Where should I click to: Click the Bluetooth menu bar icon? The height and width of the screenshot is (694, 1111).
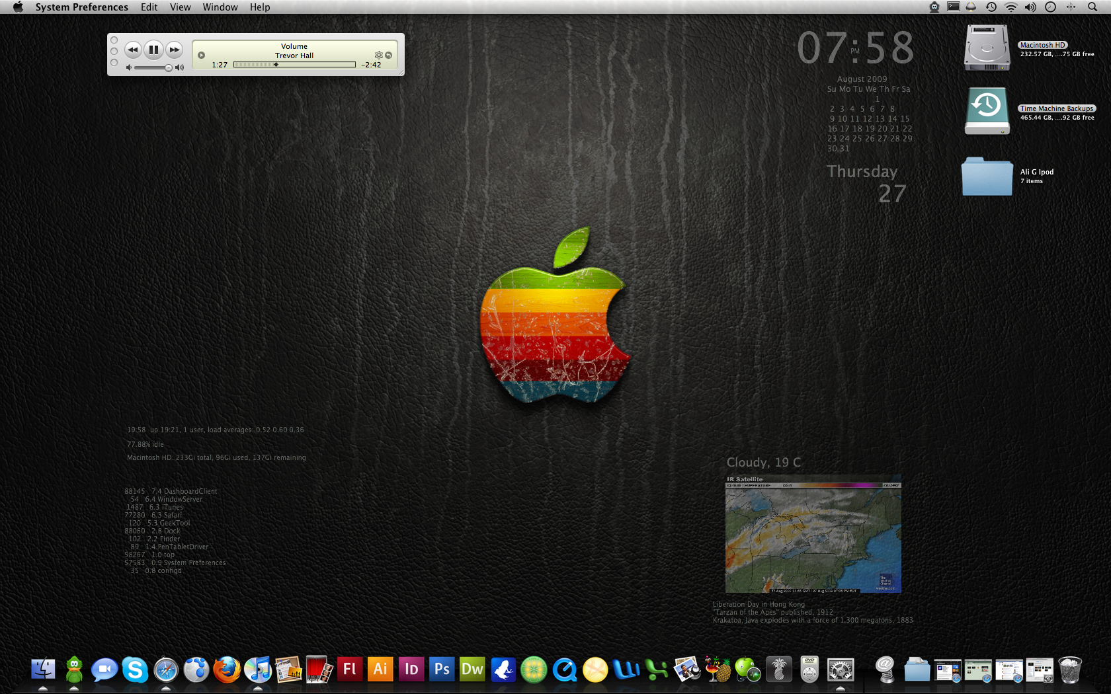tap(1071, 7)
